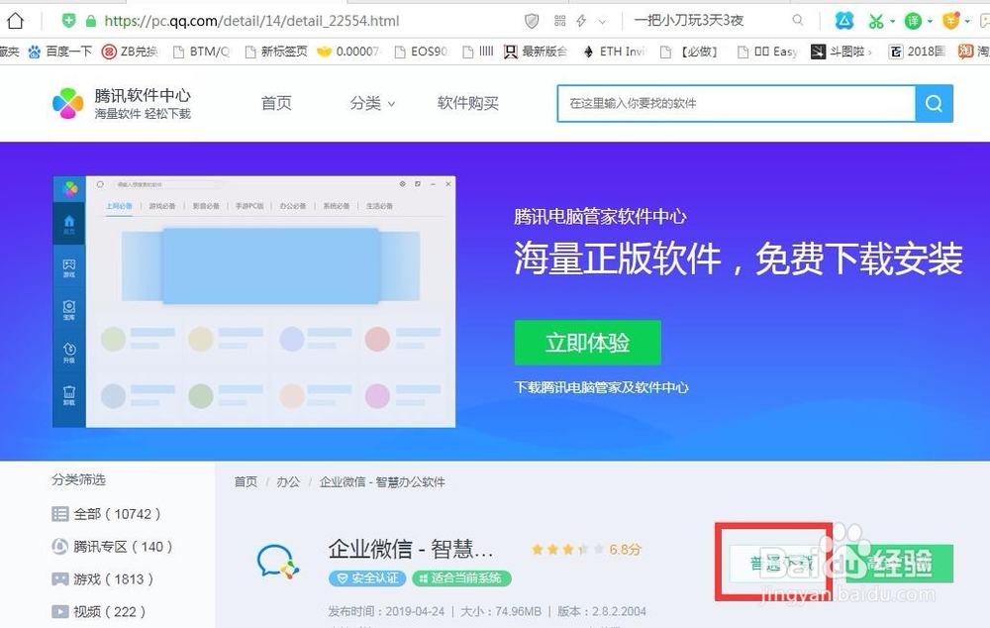
Task: Click the star rating 6.8分
Action: click(x=586, y=550)
